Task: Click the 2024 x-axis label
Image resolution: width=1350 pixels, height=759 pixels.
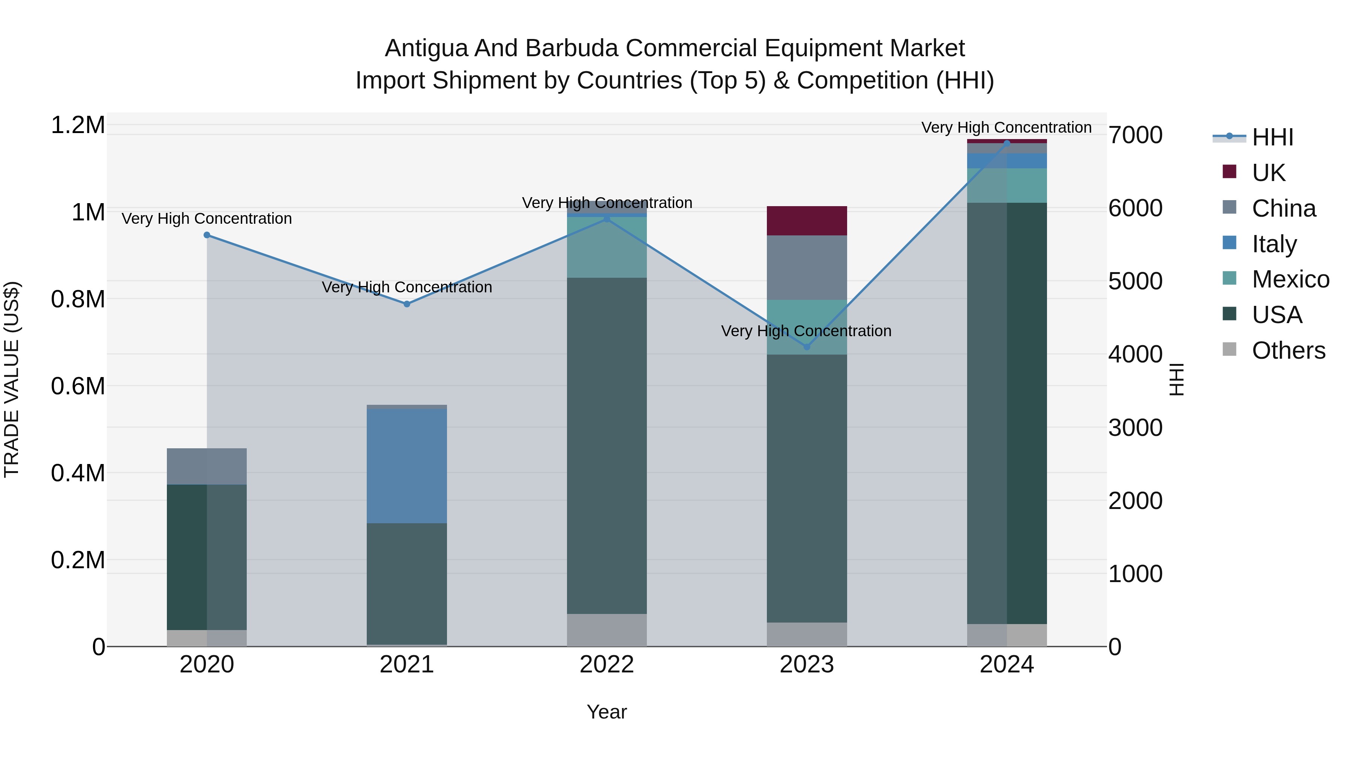Action: 1007,665
